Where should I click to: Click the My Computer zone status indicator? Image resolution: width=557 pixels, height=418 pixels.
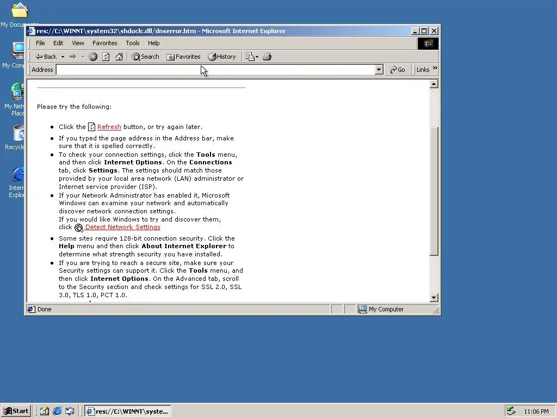tap(381, 309)
